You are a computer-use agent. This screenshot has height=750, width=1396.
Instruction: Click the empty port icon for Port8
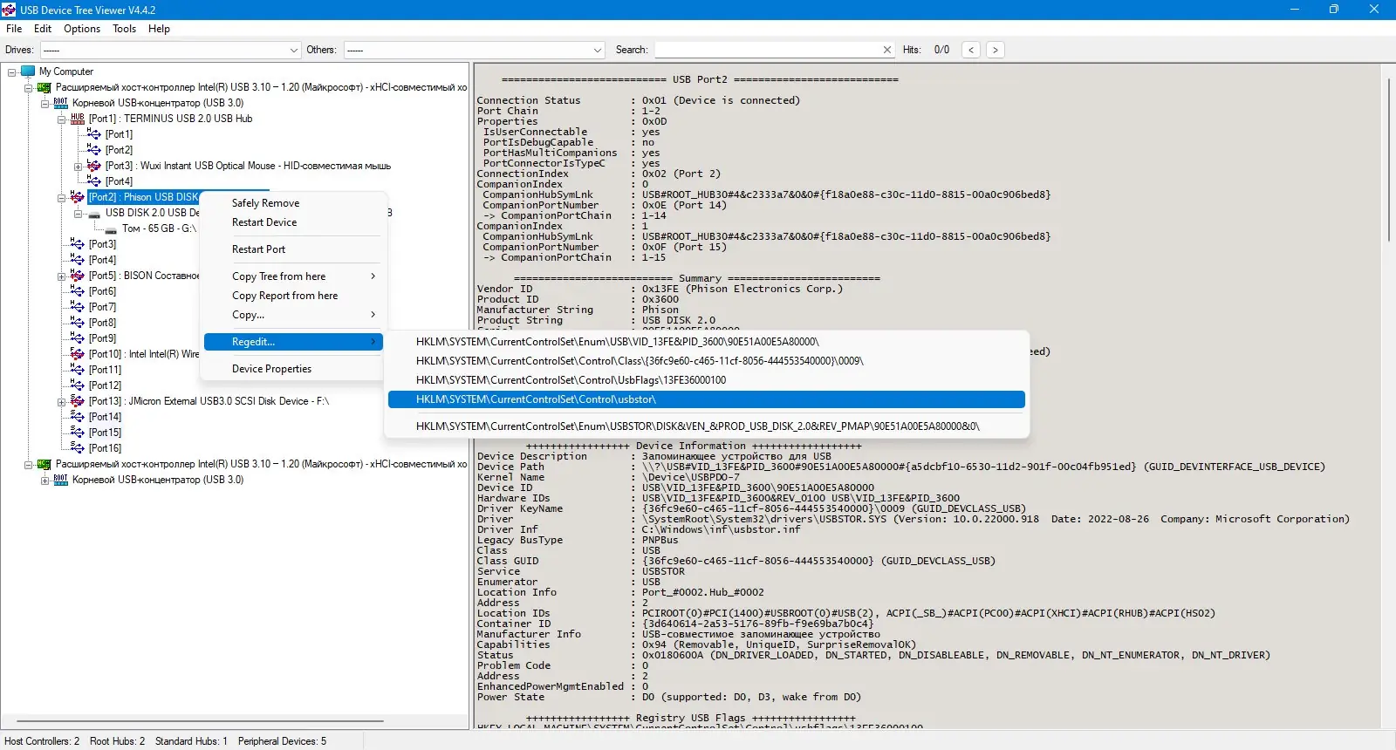[x=78, y=323]
